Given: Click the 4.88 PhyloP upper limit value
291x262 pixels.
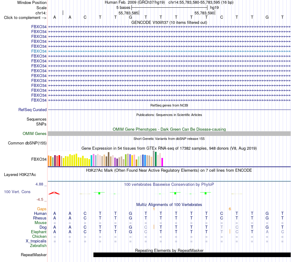Looking at the screenshot, I should click(x=39, y=184).
